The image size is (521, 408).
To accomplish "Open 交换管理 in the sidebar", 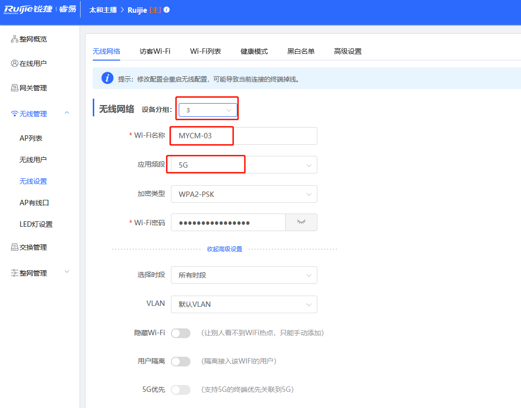I will 33,247.
